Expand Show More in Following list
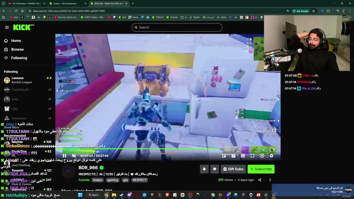 12,127
